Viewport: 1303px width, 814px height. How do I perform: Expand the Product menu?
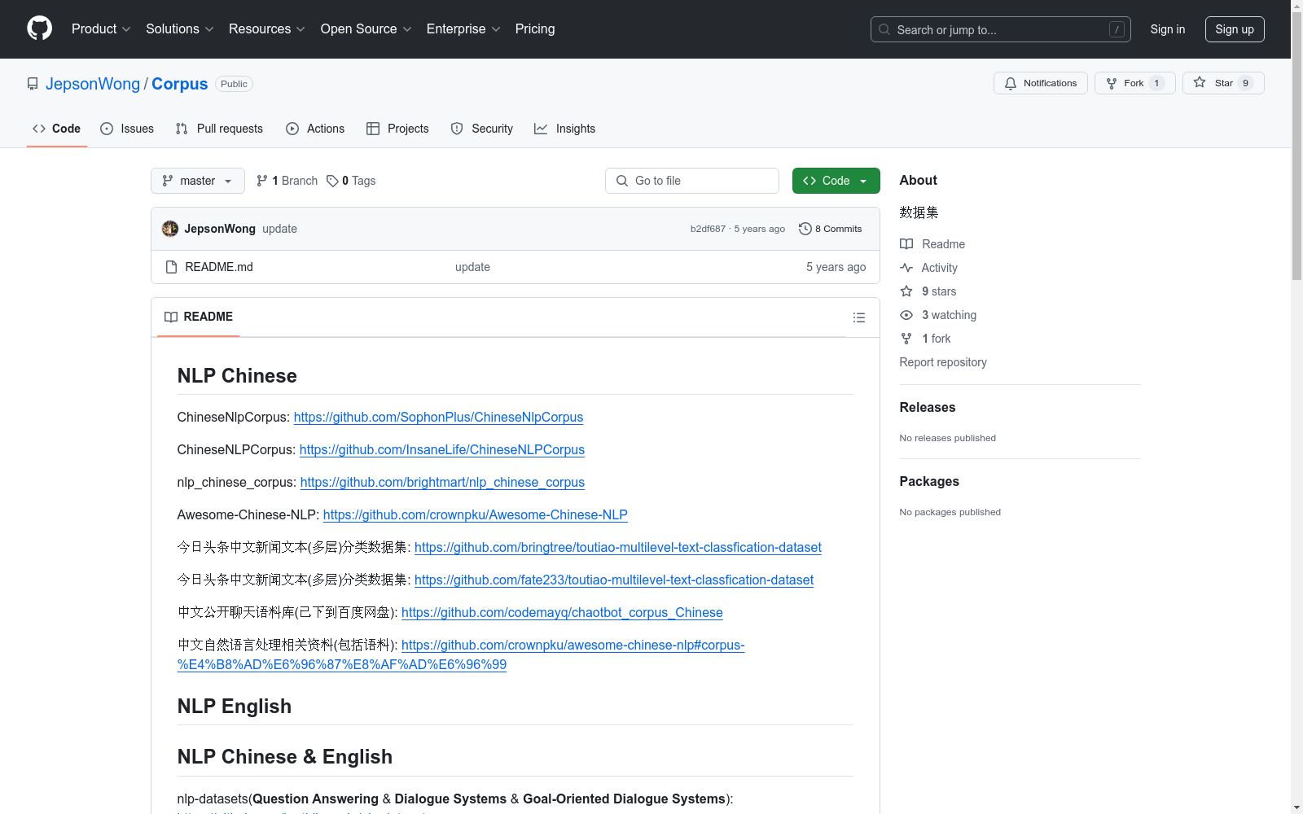click(x=101, y=28)
